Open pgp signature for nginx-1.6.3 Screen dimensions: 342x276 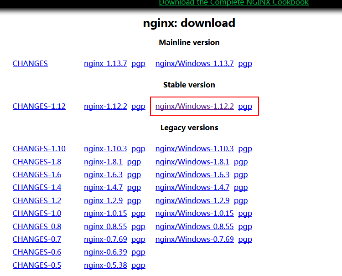134,175
